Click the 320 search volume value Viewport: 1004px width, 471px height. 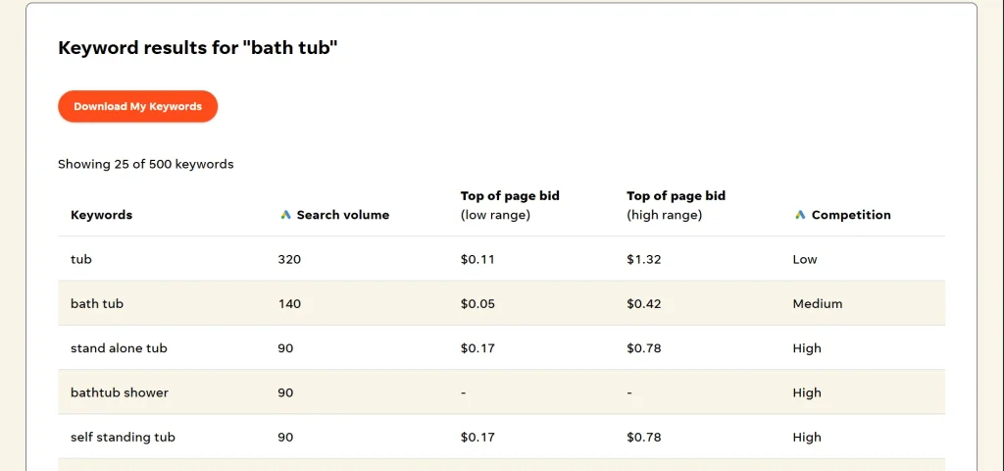tap(289, 259)
